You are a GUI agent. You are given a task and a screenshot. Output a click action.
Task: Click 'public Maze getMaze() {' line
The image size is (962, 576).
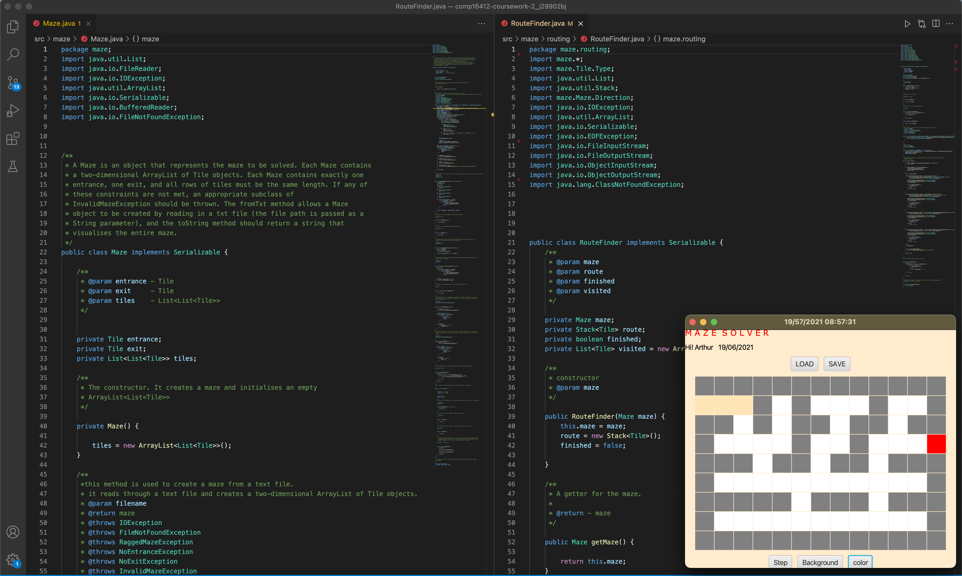click(589, 542)
